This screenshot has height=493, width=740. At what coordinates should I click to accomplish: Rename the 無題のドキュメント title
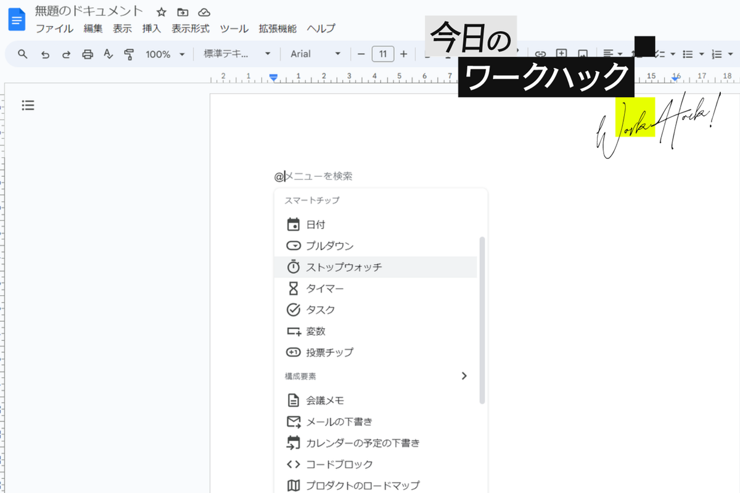(89, 12)
